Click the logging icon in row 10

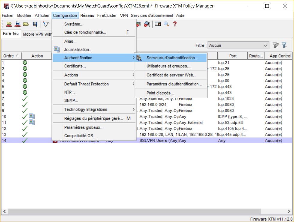32,116
